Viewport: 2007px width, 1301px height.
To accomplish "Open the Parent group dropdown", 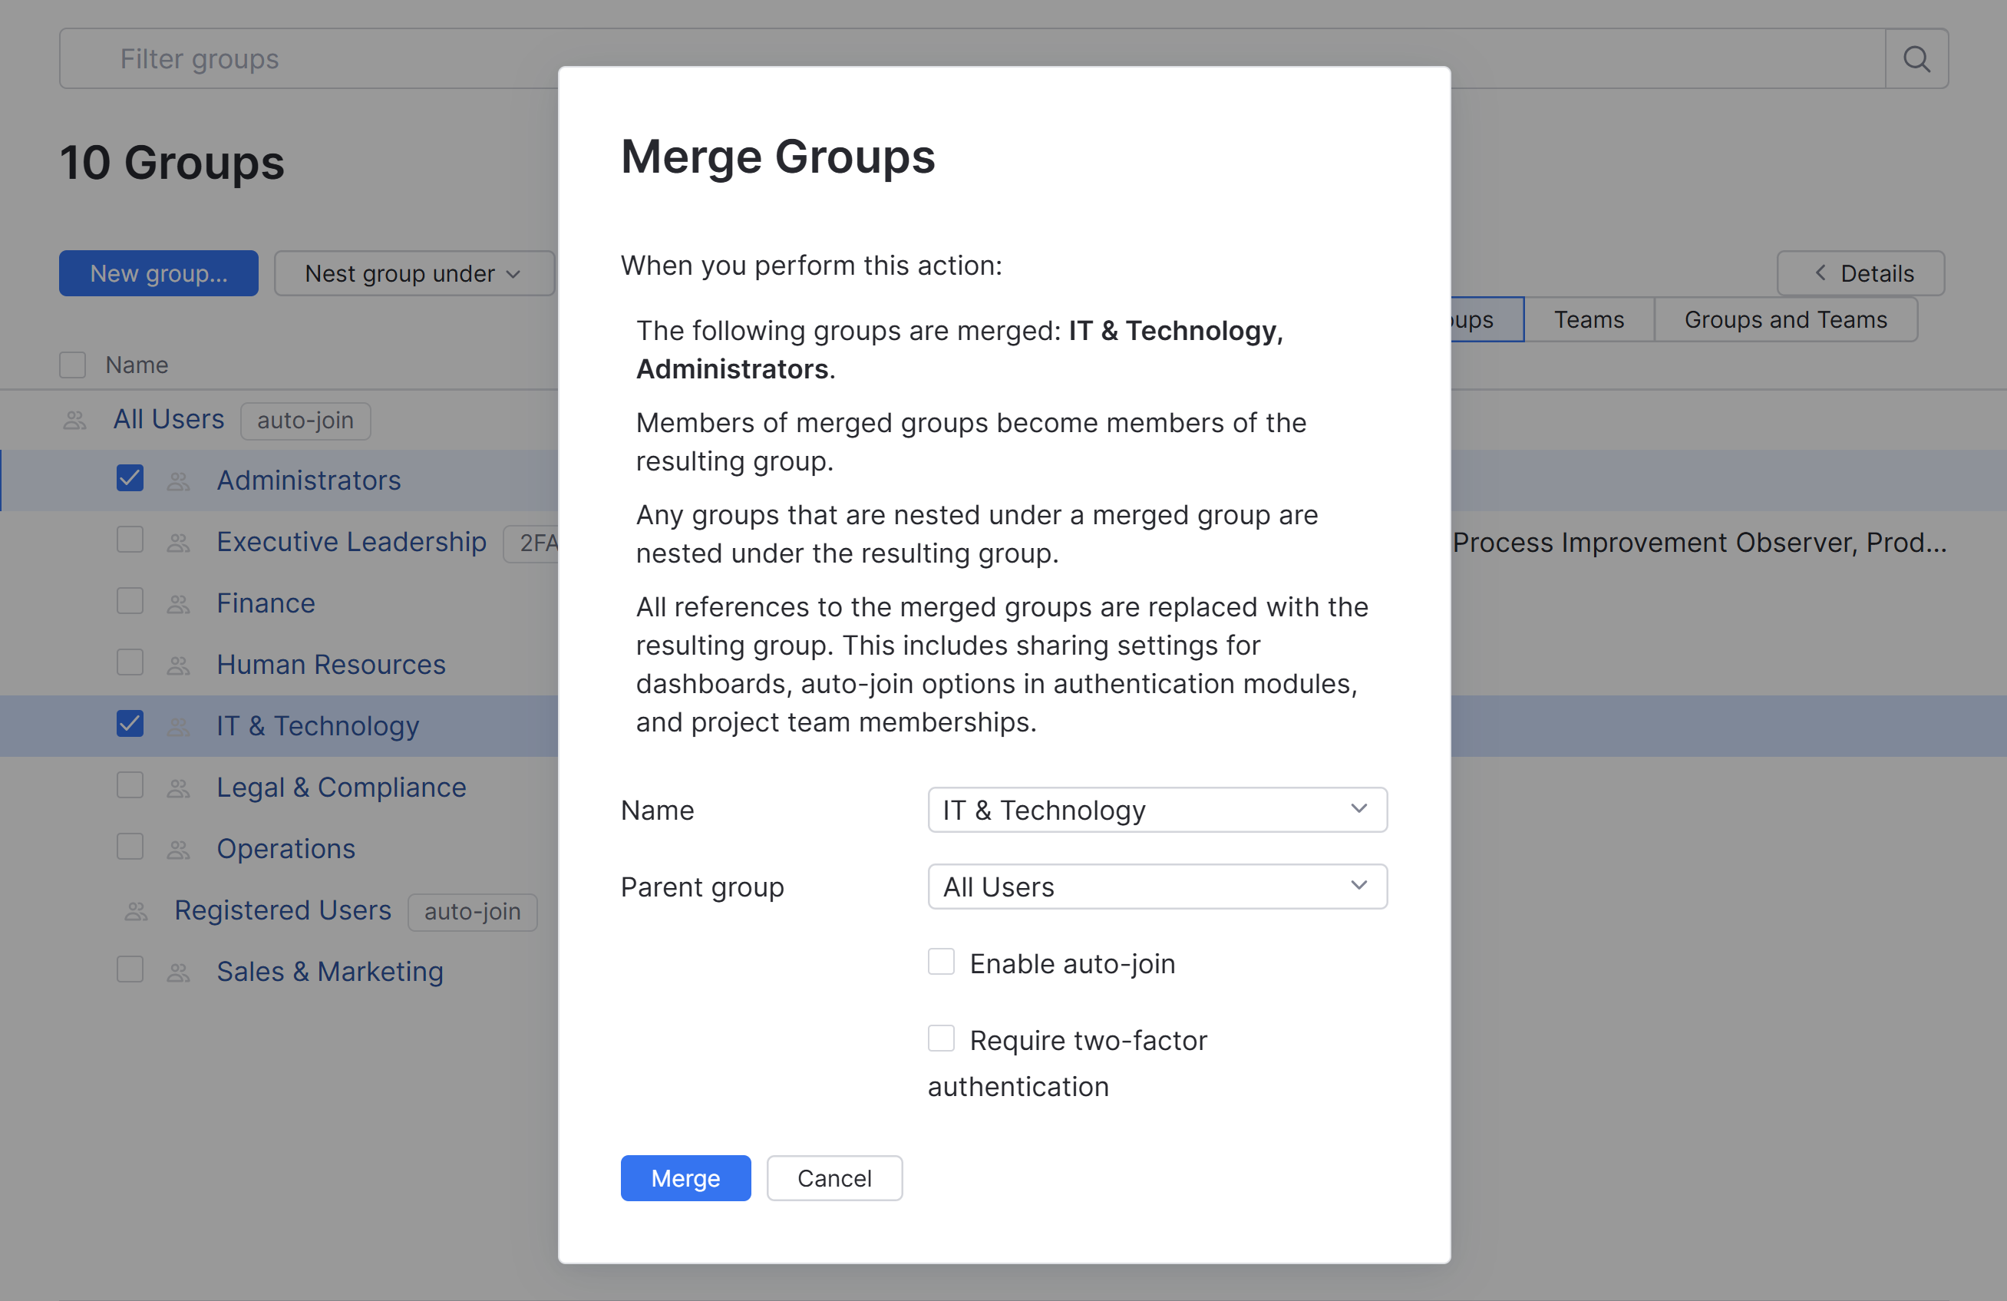I will [1156, 887].
